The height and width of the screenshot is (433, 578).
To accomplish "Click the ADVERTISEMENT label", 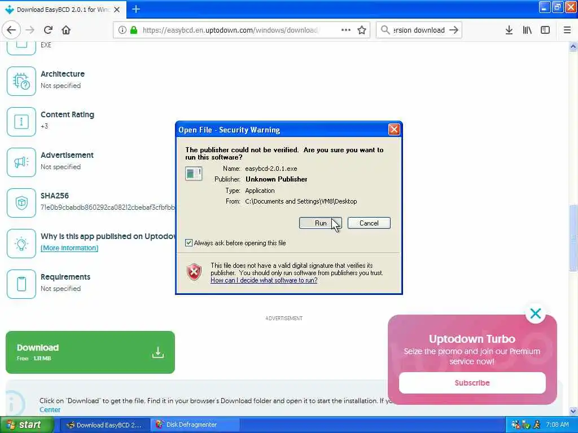I will (x=284, y=318).
